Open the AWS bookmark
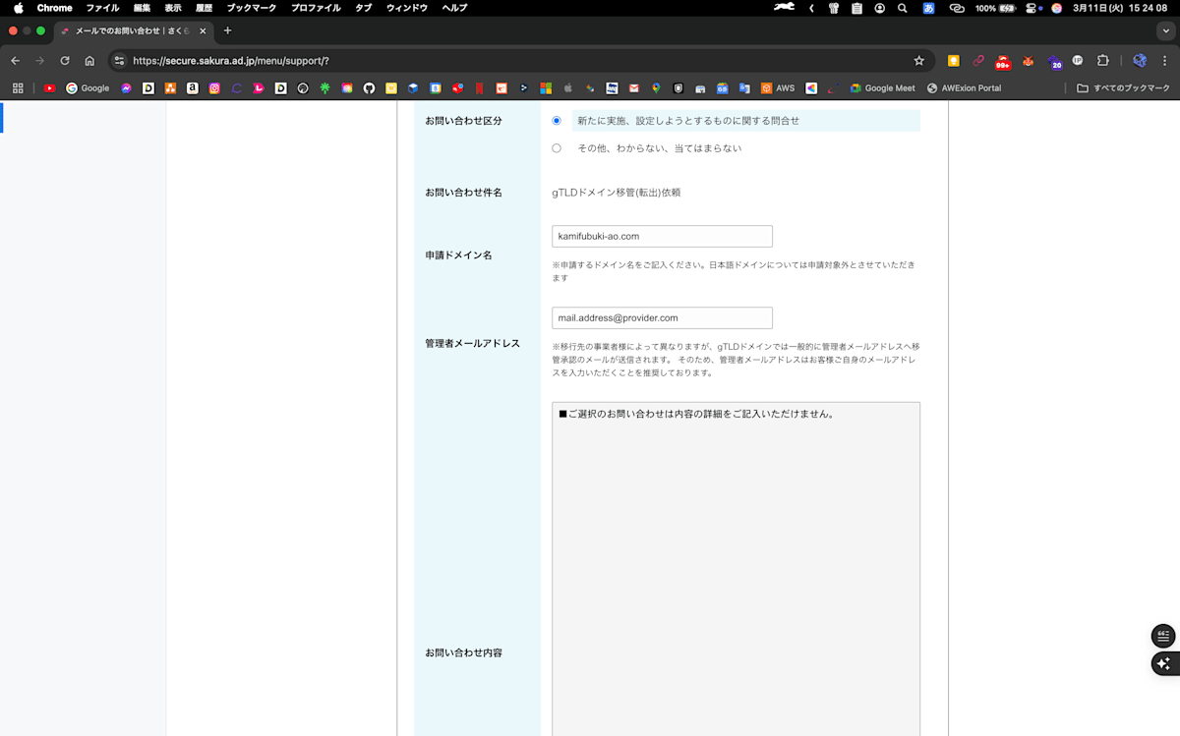 (x=778, y=87)
